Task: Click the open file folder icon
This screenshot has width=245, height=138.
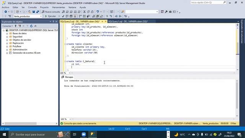Action: [x=29, y=12]
